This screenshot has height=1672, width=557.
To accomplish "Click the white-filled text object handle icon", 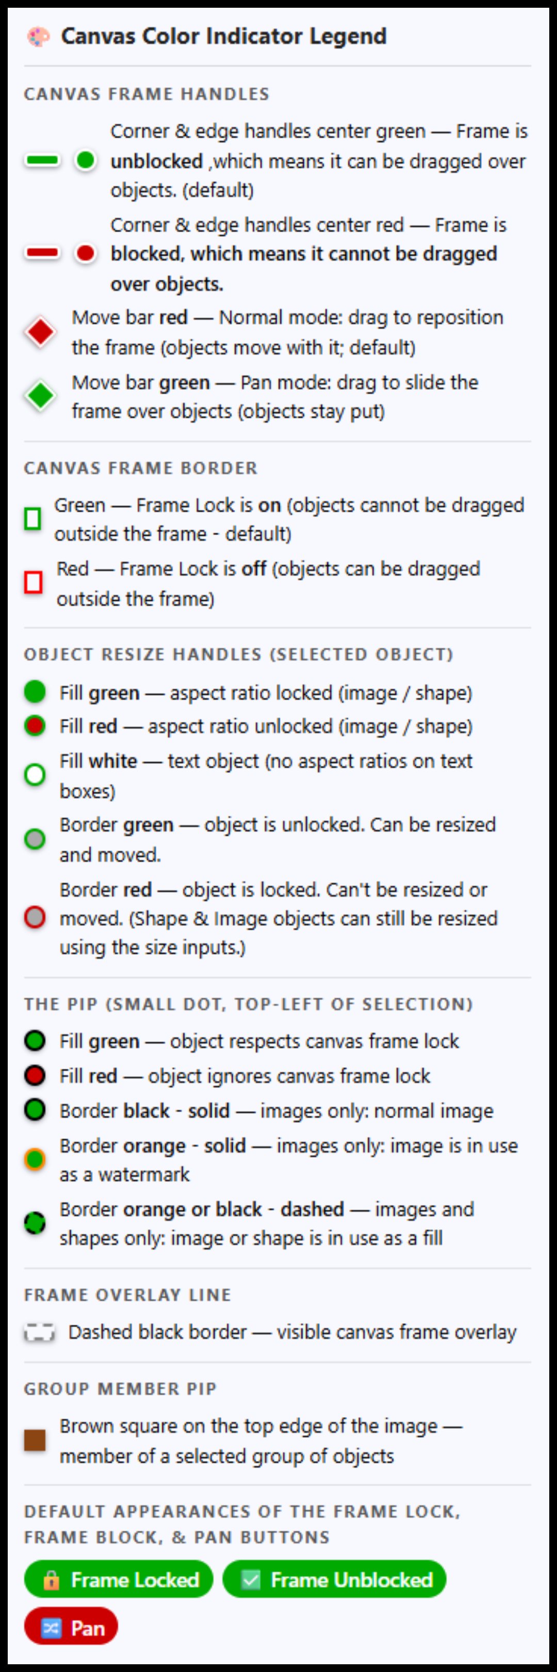I will pyautogui.click(x=35, y=775).
